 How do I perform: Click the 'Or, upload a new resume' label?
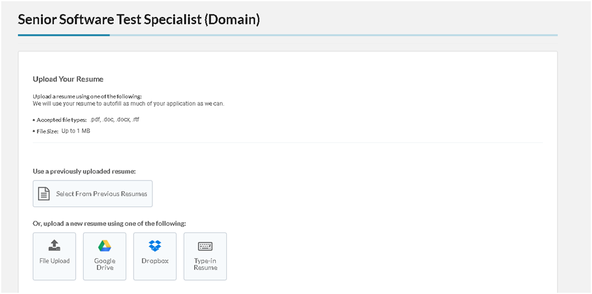pyautogui.click(x=109, y=223)
